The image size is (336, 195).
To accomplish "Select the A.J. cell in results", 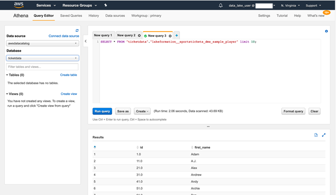I will click(x=193, y=161).
